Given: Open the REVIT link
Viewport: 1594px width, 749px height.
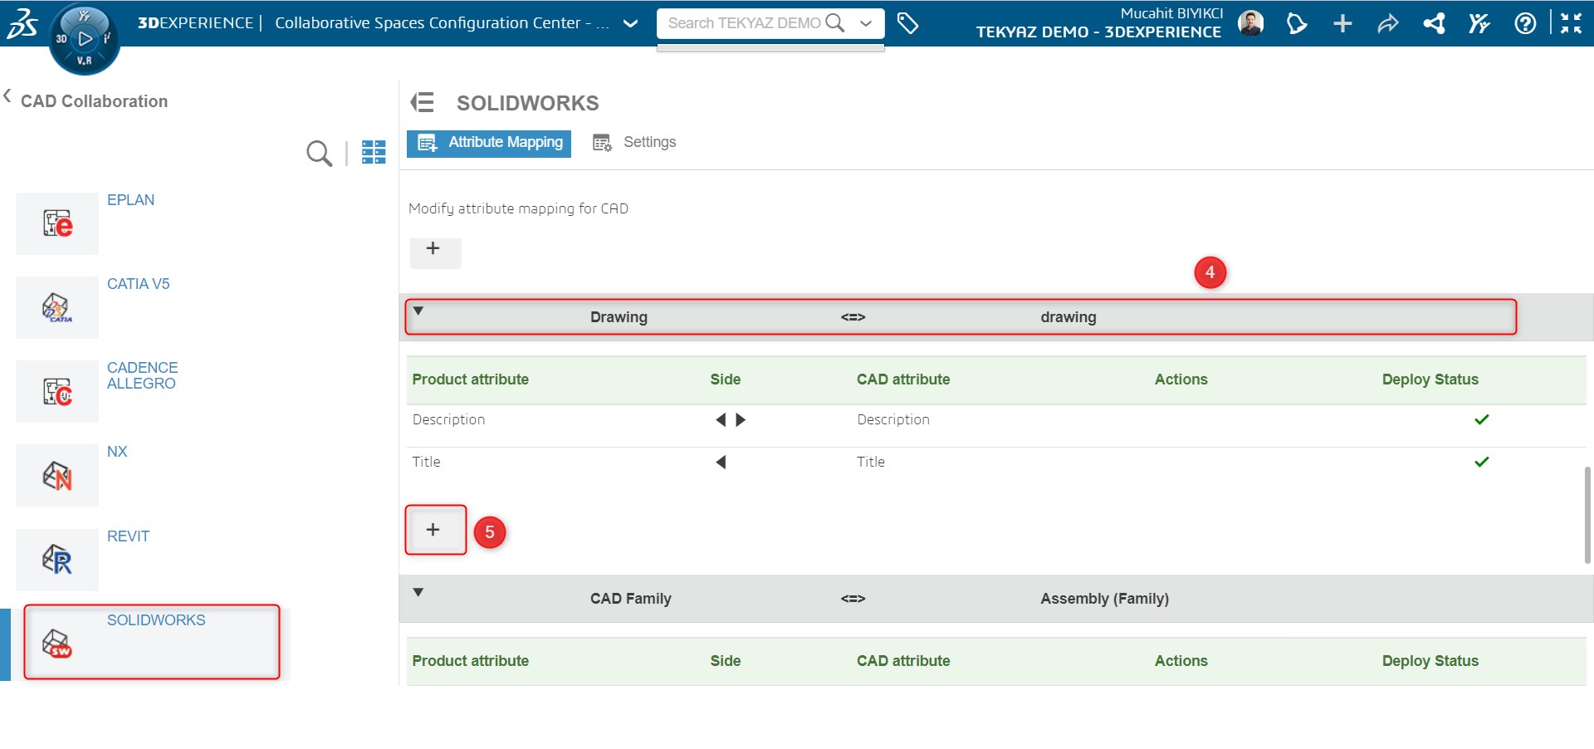Looking at the screenshot, I should pos(128,536).
